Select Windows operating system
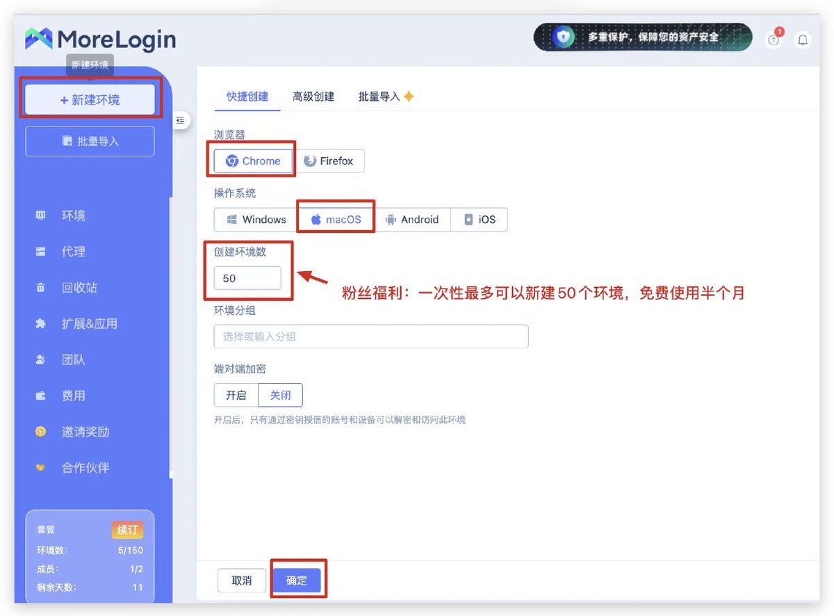This screenshot has width=834, height=616. 256,220
